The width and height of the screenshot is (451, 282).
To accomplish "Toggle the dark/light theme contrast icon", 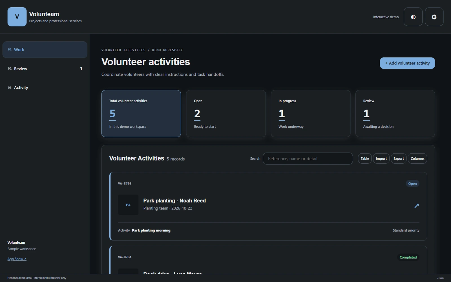I will [413, 17].
